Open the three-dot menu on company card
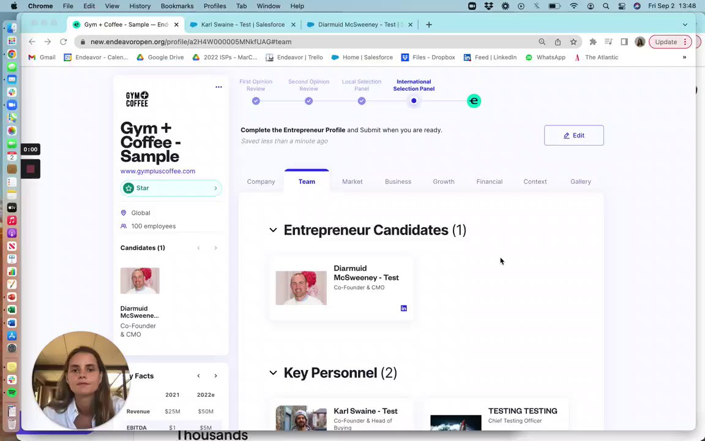Viewport: 705px width, 441px height. (x=218, y=87)
